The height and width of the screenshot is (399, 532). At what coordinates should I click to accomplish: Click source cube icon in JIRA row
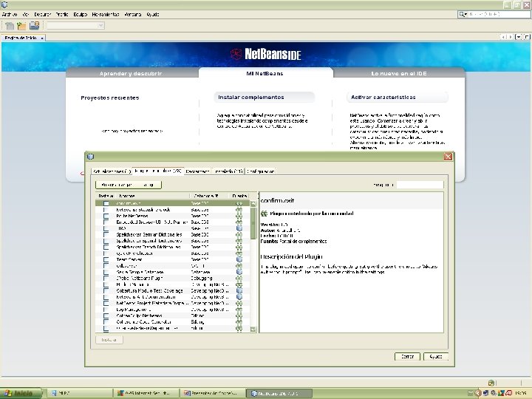pos(239,228)
